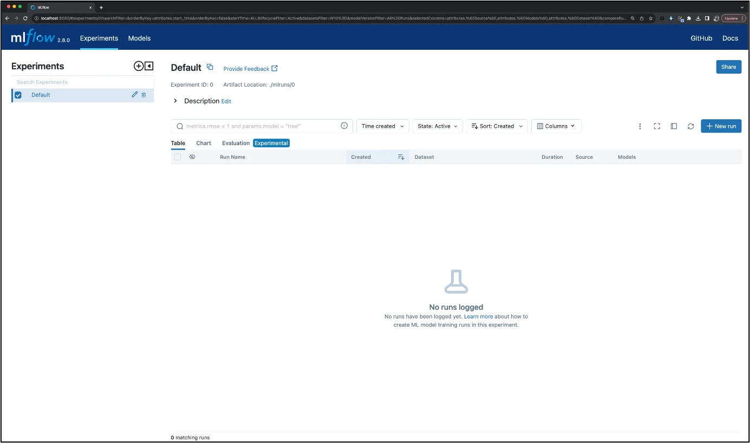This screenshot has height=443, width=750.
Task: Refresh the runs list
Action: (x=690, y=126)
